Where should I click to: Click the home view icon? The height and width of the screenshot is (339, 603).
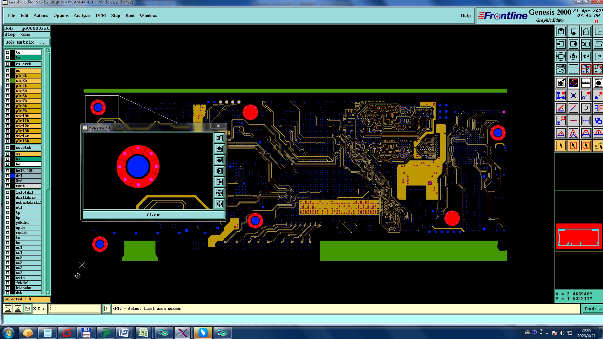[x=586, y=32]
